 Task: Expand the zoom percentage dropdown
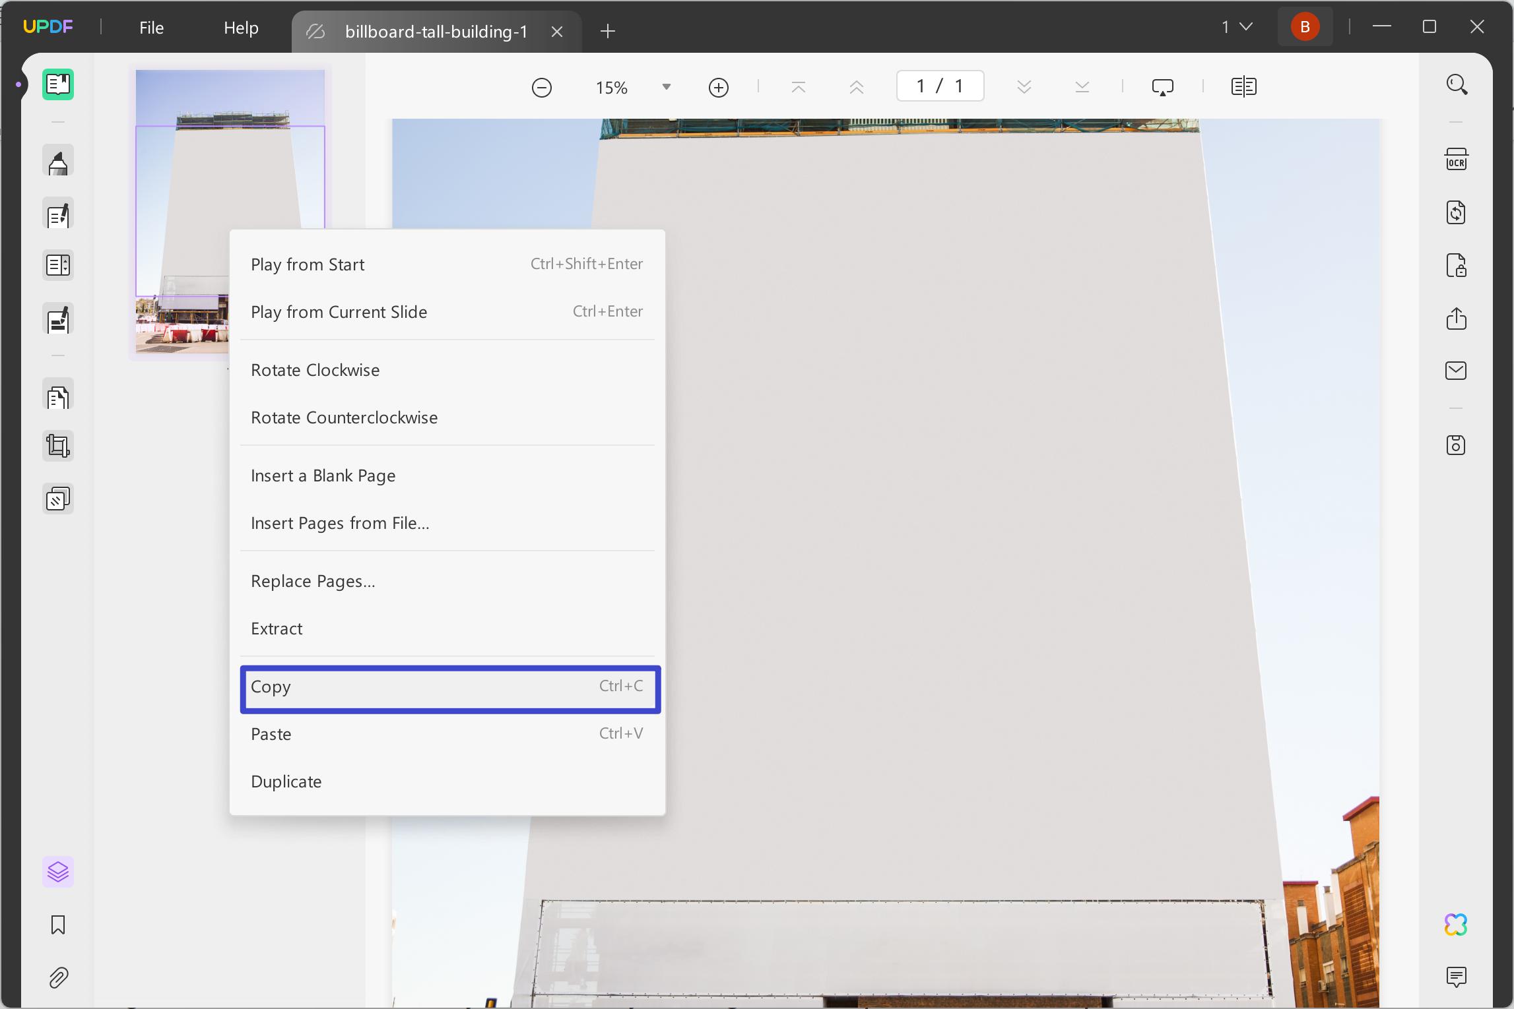point(666,86)
